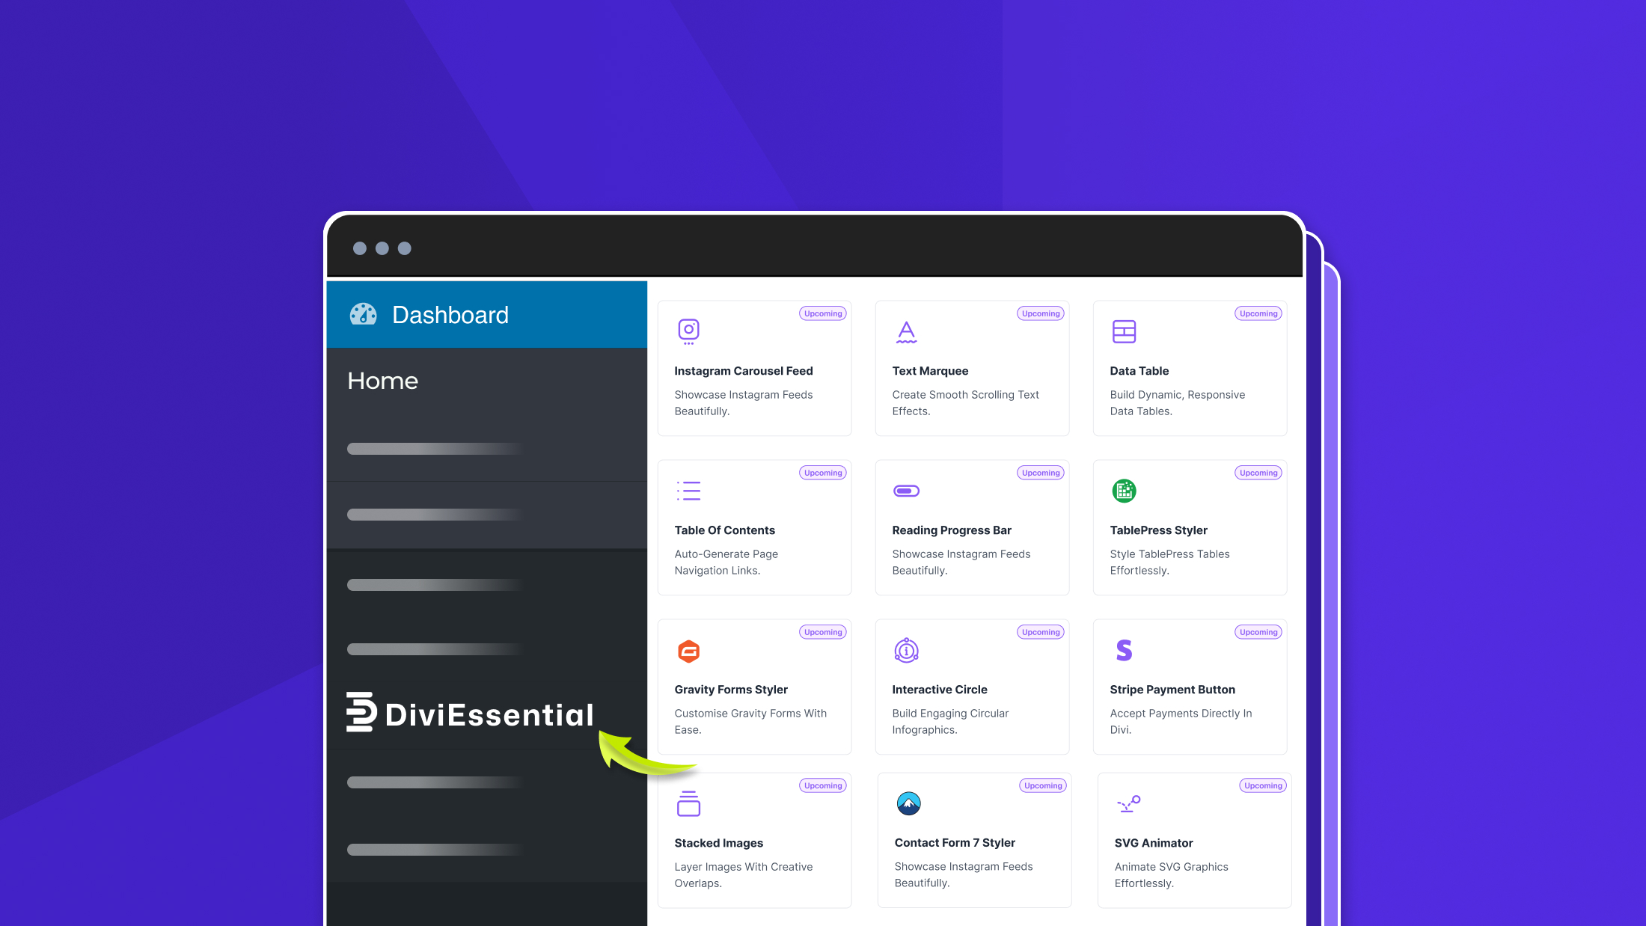Select the Text Marquee icon

click(x=906, y=331)
